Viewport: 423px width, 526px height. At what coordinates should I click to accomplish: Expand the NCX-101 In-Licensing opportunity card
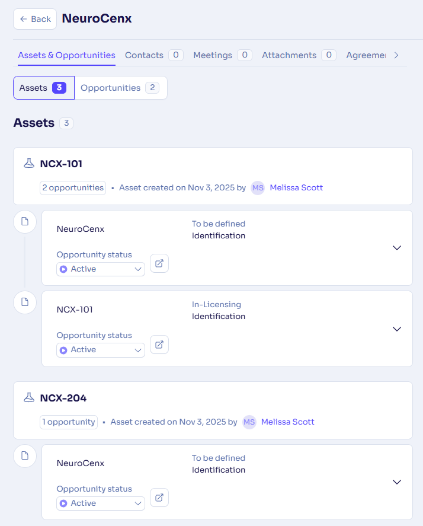[x=397, y=329]
